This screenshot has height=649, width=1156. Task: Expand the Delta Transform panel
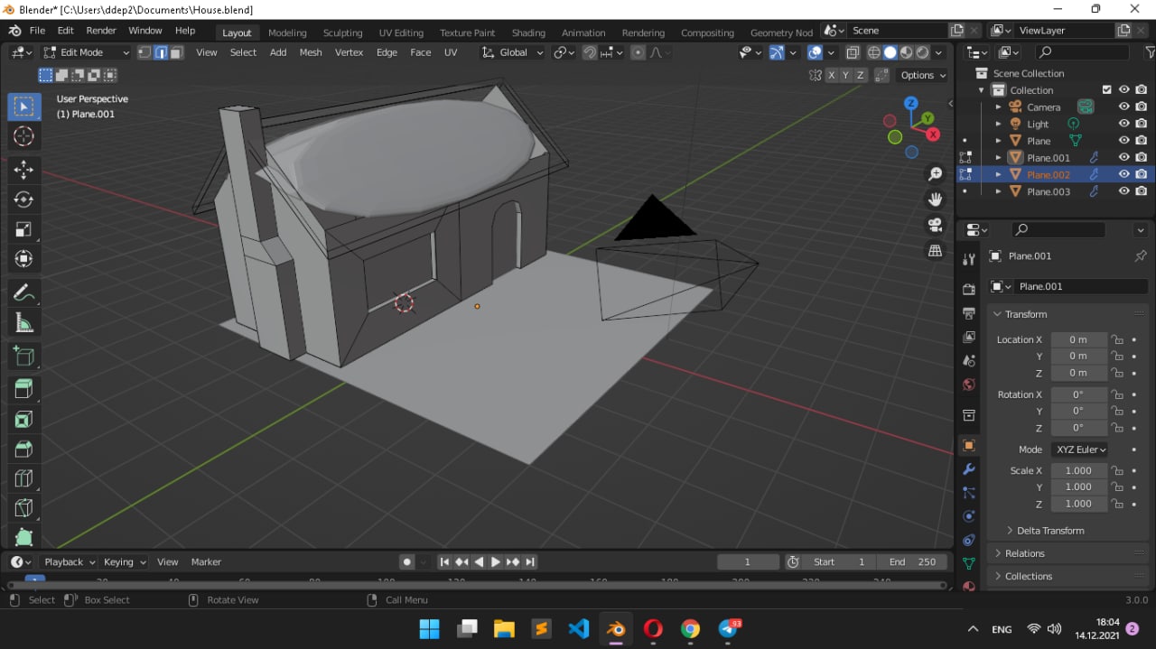pos(1049,531)
